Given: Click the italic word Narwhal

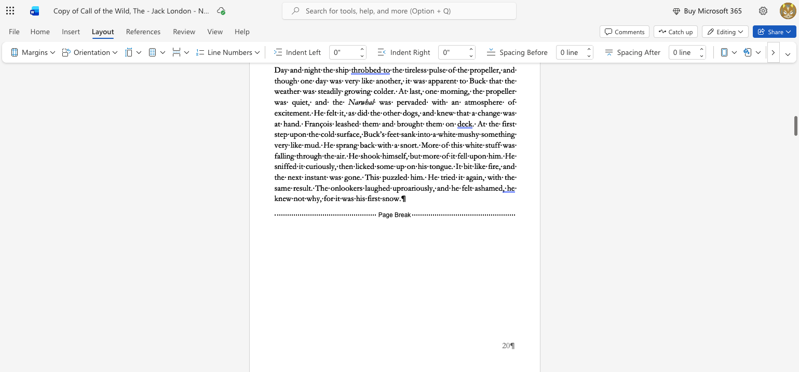Looking at the screenshot, I should click(361, 102).
